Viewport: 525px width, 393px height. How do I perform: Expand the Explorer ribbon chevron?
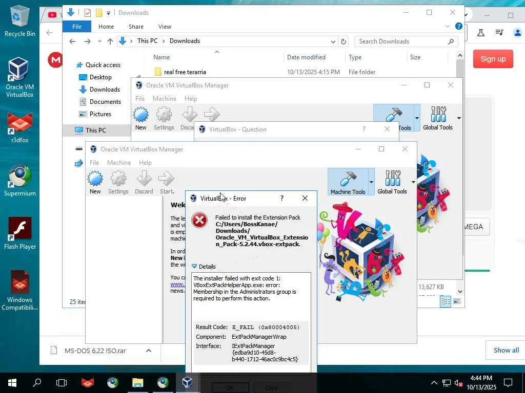[447, 26]
